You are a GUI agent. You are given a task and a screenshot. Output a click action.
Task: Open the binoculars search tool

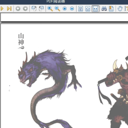pyautogui.click(x=104, y=9)
